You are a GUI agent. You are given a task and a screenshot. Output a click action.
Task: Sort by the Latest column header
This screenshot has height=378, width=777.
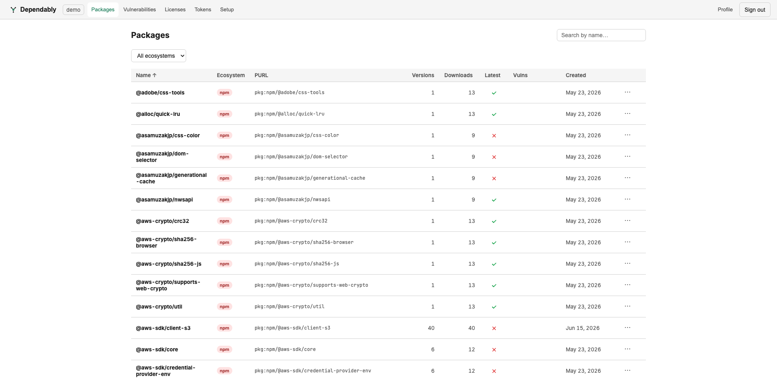point(493,75)
